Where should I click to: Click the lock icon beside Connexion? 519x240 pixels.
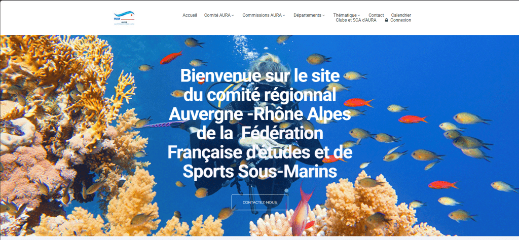[386, 20]
